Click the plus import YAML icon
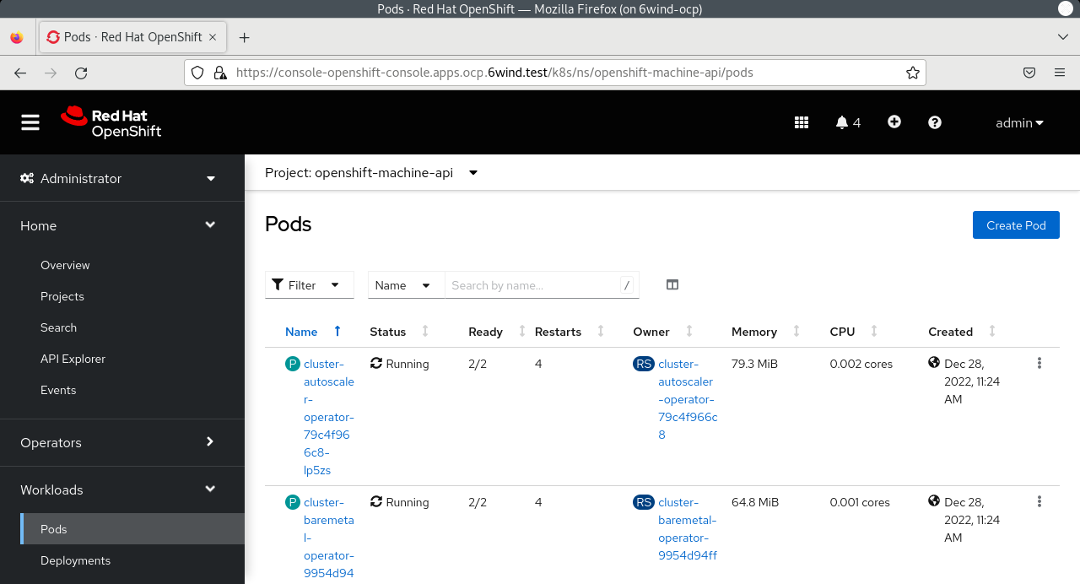This screenshot has width=1080, height=584. coord(894,122)
